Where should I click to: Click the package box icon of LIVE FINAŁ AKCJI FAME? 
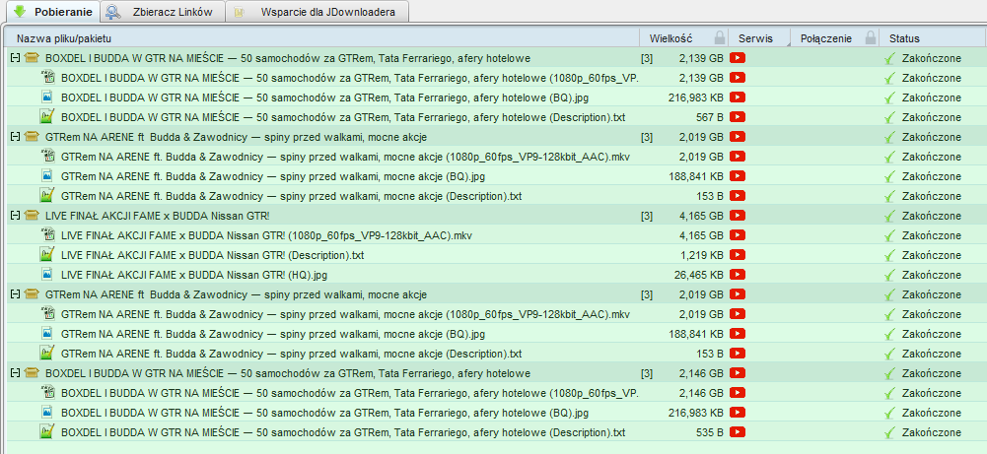[x=31, y=216]
